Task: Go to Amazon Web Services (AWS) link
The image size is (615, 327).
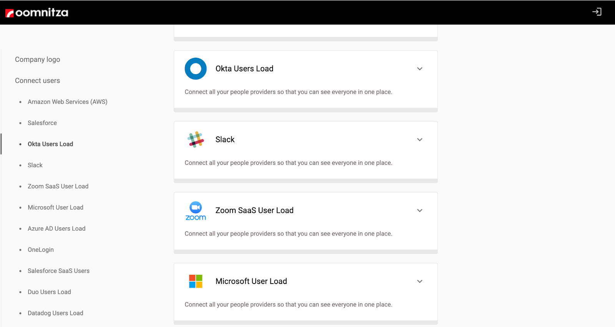Action: [x=67, y=102]
